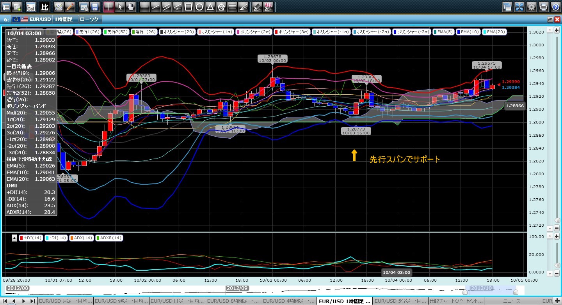The height and width of the screenshot is (305, 562).
Task: Open the 1時間足 timeframe selector
Action: point(64,19)
